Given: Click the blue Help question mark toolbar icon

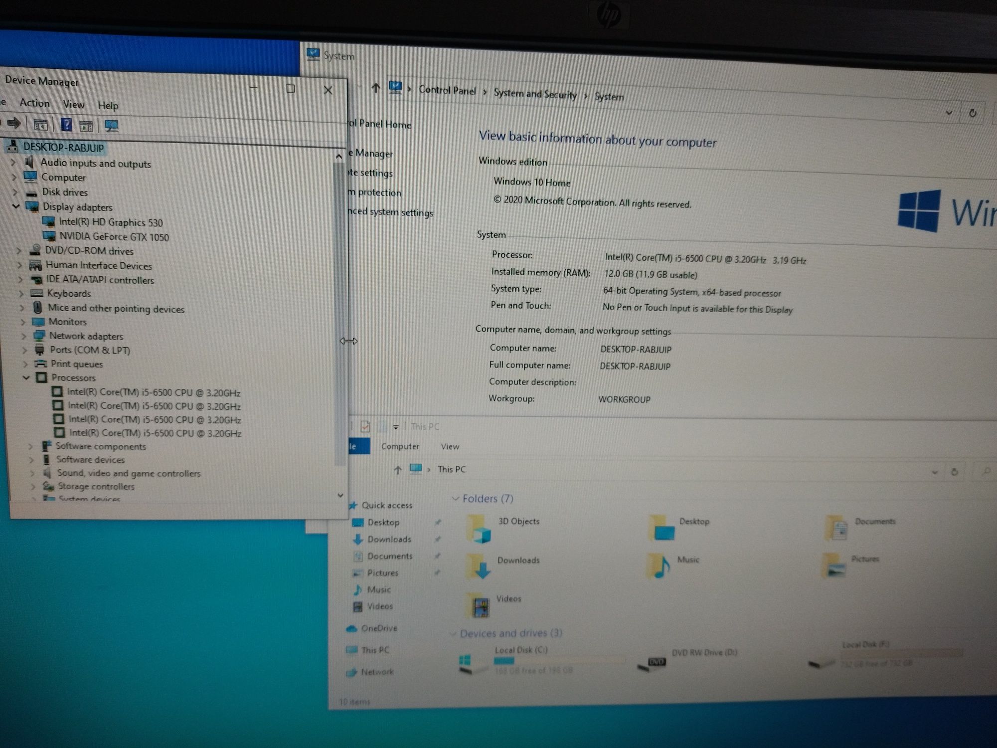Looking at the screenshot, I should point(66,125).
